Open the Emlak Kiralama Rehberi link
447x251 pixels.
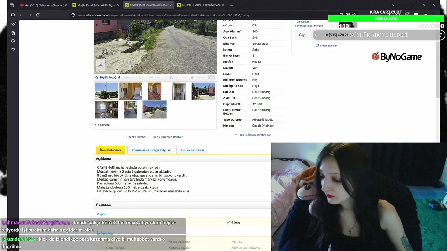(x=167, y=137)
